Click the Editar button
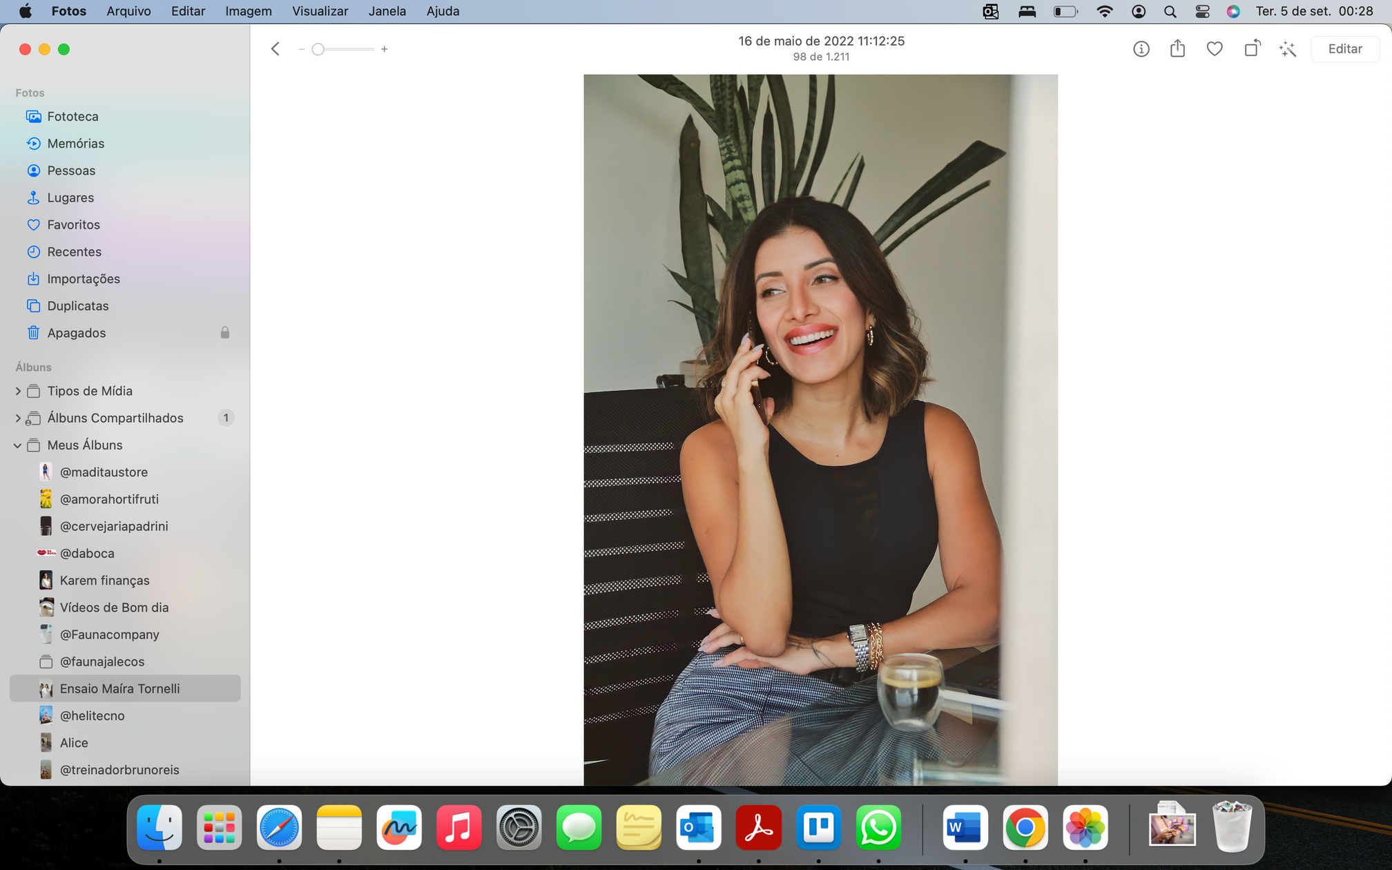This screenshot has height=870, width=1392. coord(1345,49)
